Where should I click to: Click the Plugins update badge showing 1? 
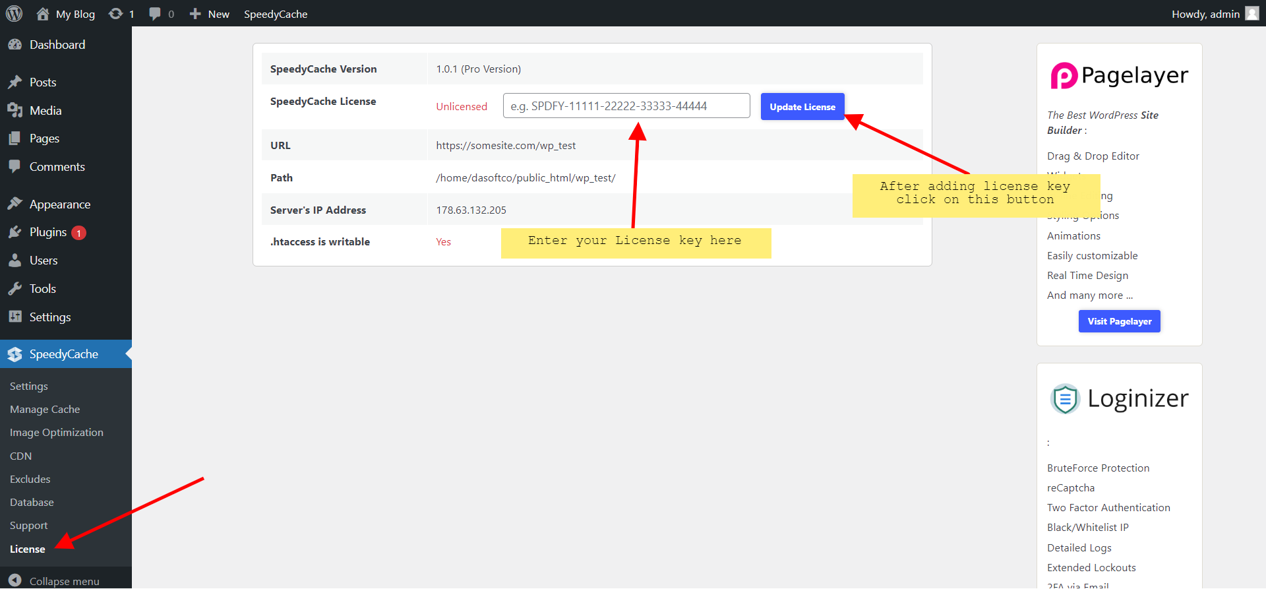(78, 233)
